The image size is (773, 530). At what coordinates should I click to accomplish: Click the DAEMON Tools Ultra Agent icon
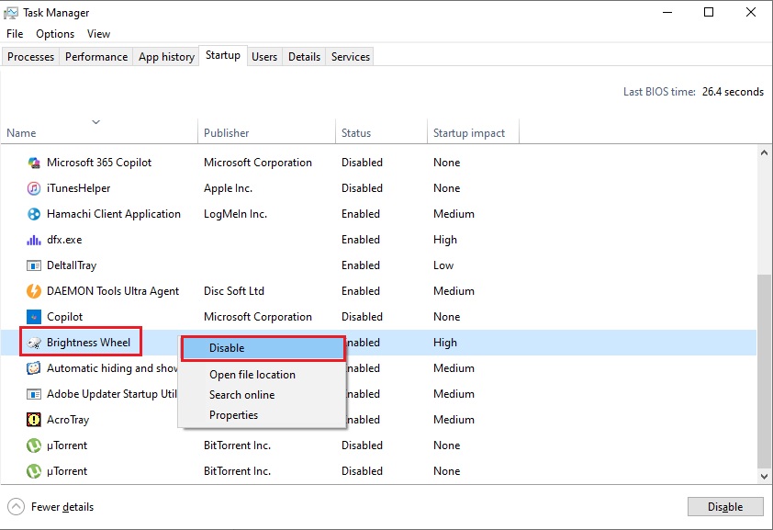click(34, 291)
